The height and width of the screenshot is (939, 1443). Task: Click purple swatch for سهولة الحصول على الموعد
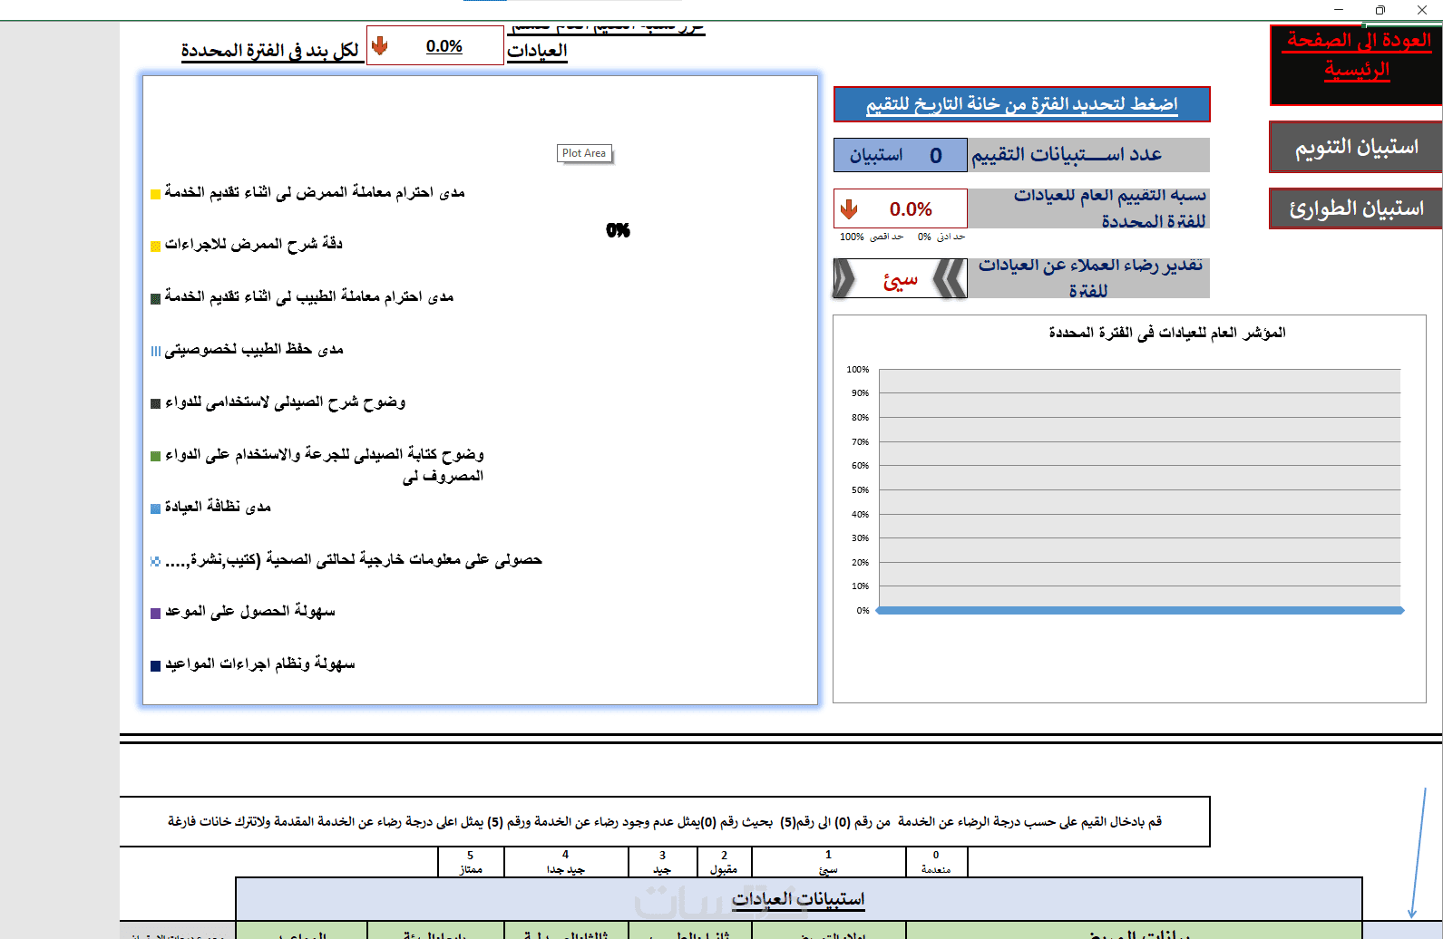[155, 614]
